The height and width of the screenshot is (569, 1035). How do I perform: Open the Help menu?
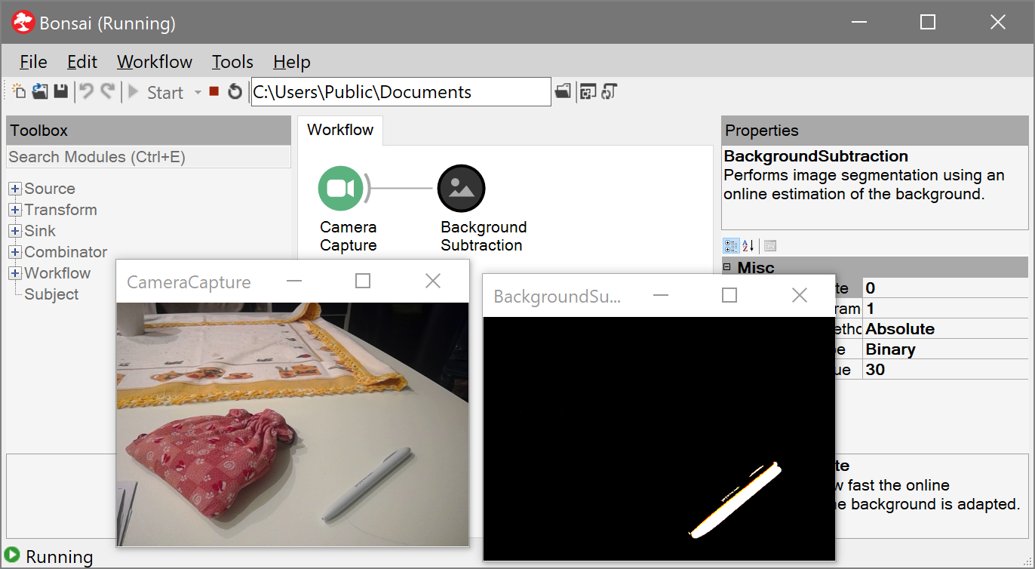pos(292,62)
